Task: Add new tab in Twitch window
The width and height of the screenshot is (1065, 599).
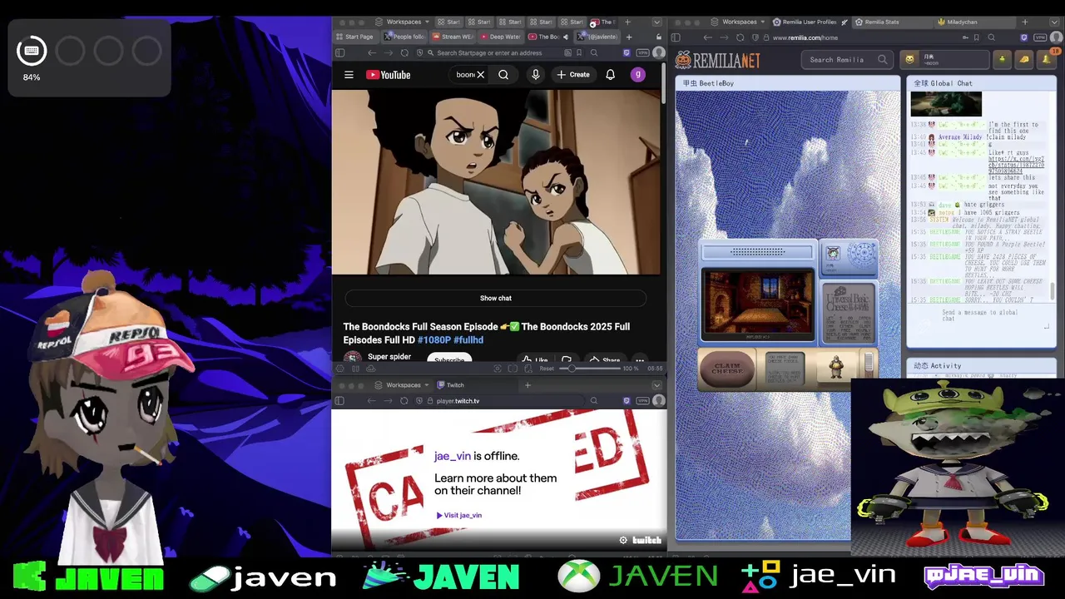Action: pos(528,385)
